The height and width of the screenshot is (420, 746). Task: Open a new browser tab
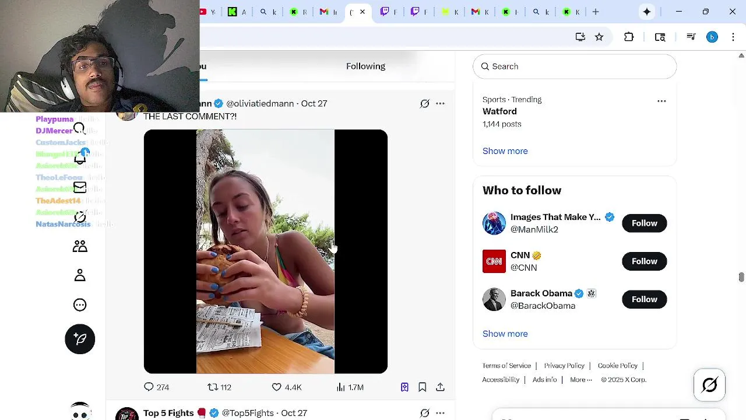(596, 12)
